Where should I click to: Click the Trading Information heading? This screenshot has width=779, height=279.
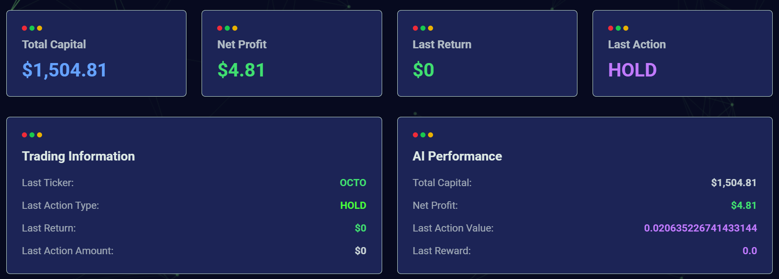click(x=78, y=156)
